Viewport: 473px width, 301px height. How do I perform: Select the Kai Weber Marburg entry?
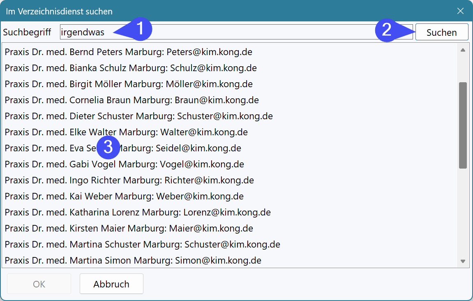coord(124,197)
